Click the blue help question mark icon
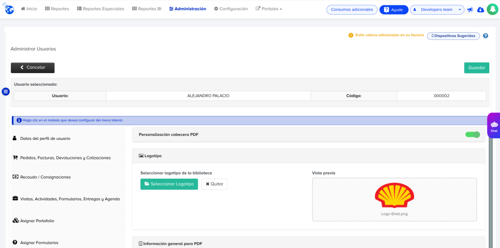The height and width of the screenshot is (248, 500). pos(485,36)
